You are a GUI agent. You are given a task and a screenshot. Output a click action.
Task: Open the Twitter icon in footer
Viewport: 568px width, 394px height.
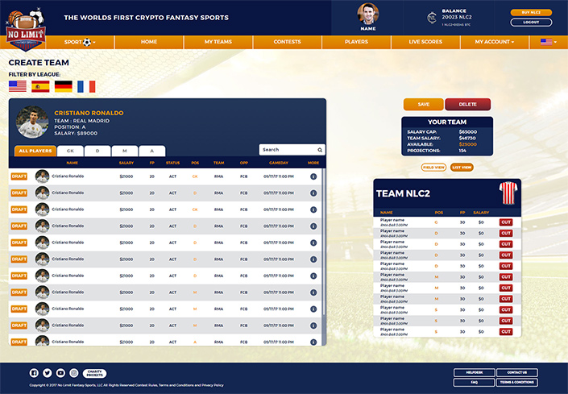coord(47,373)
